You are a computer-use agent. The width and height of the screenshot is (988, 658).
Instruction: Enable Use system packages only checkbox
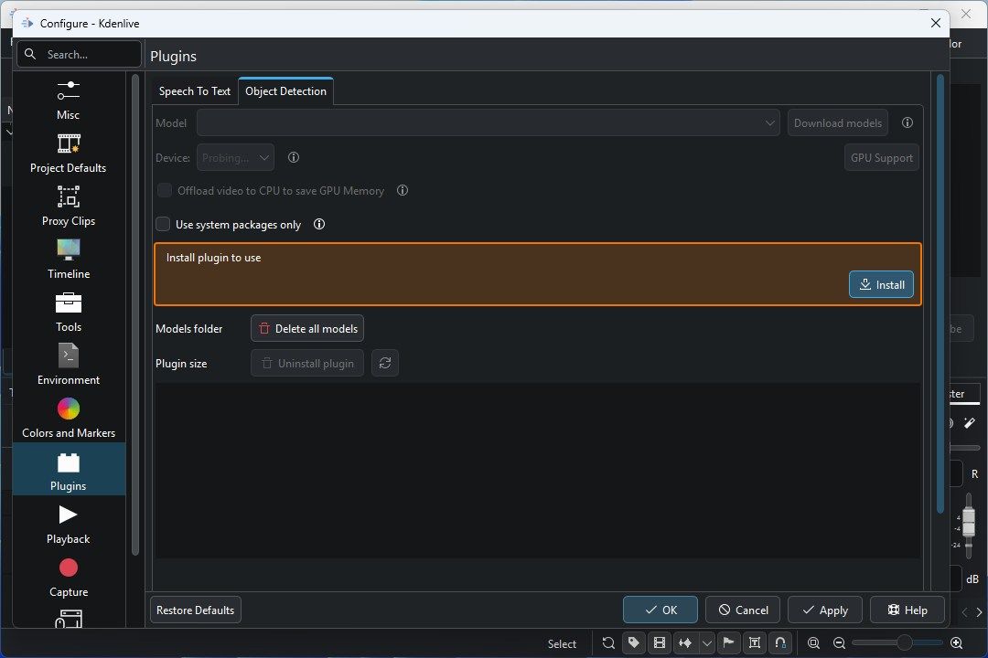pyautogui.click(x=163, y=224)
